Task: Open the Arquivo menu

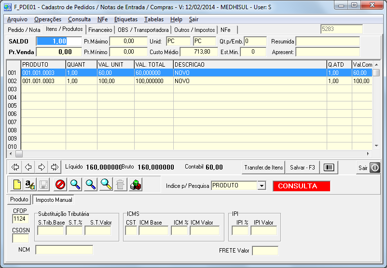Action: point(17,19)
